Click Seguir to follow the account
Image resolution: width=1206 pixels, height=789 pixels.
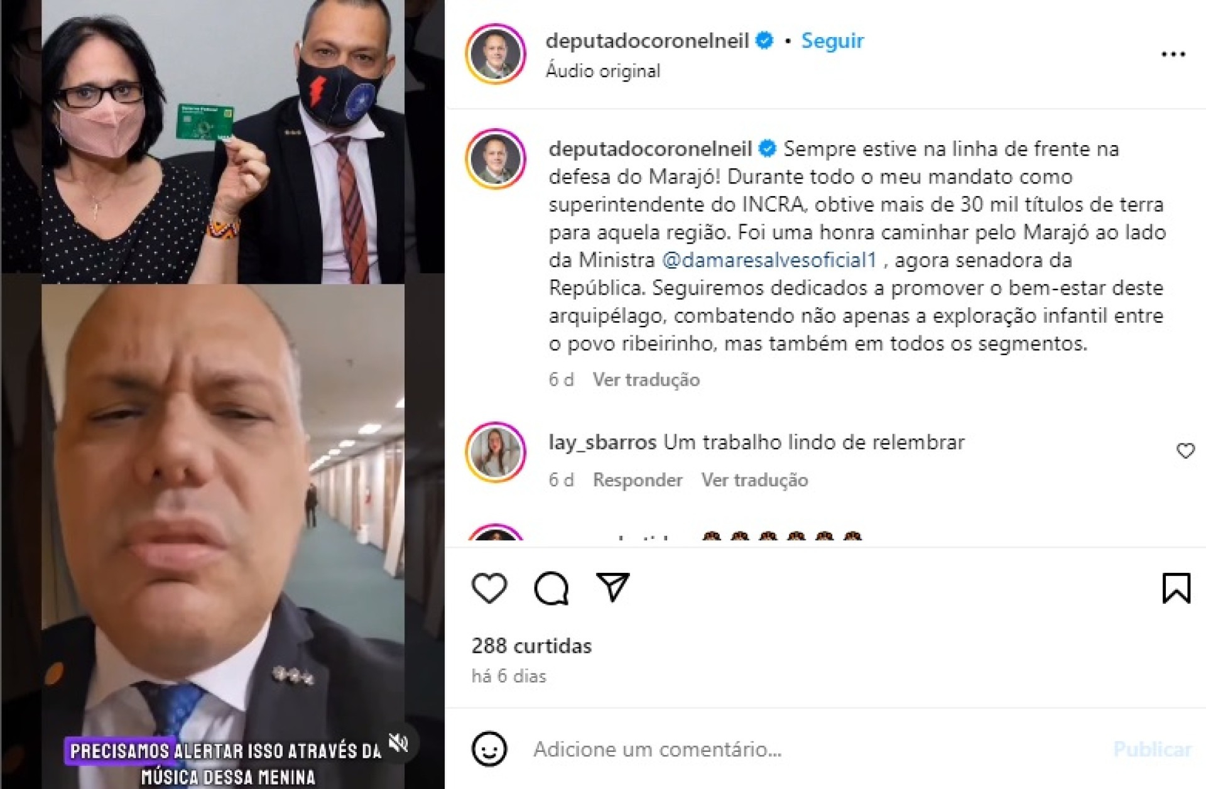pos(832,41)
